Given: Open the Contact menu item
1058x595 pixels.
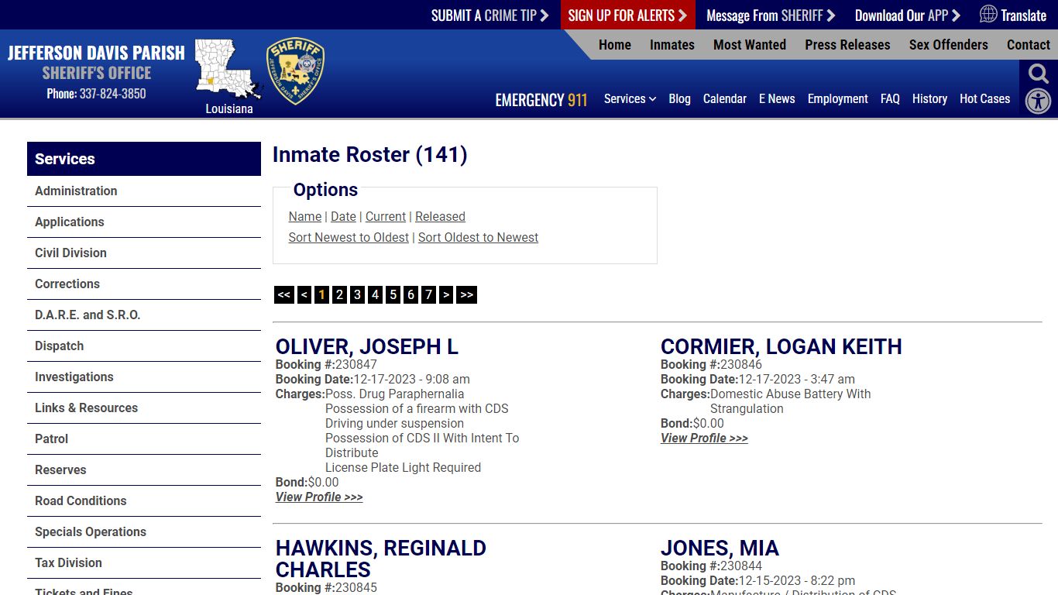Looking at the screenshot, I should click(x=1029, y=44).
